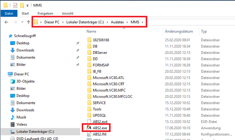The image size is (235, 140).
Task: Select the ABS2.exe application icon
Action: tap(89, 128)
